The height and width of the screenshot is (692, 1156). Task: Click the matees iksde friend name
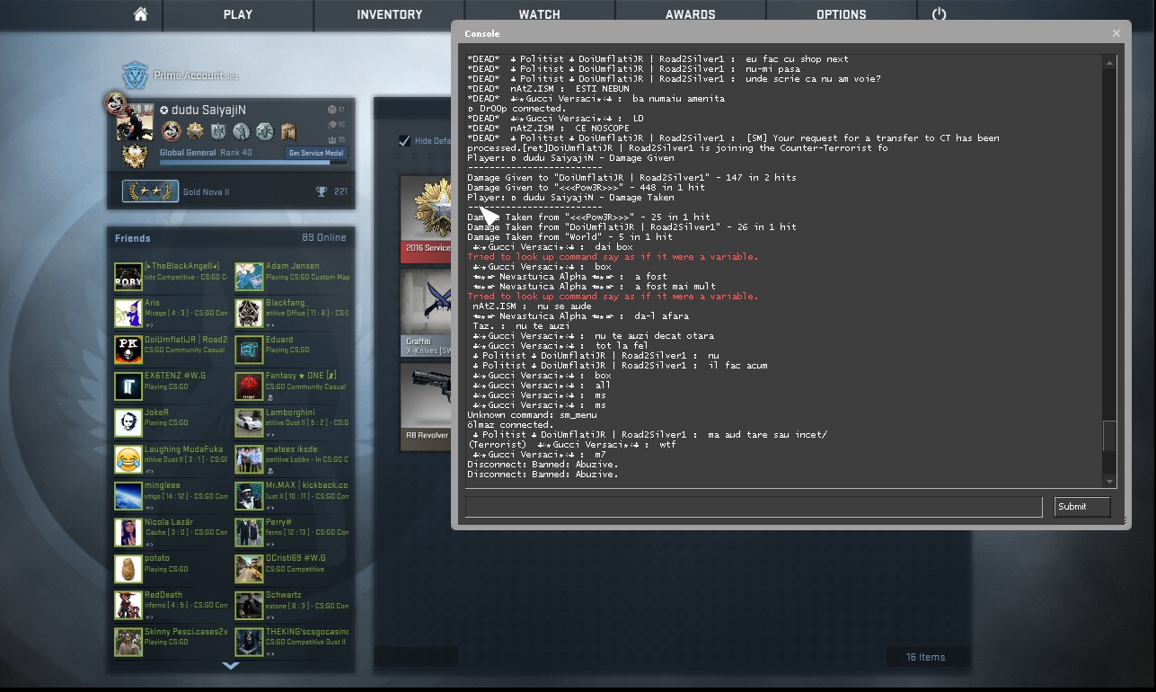pos(291,449)
